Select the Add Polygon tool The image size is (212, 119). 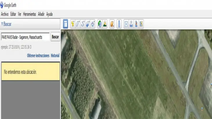pyautogui.click(x=78, y=24)
